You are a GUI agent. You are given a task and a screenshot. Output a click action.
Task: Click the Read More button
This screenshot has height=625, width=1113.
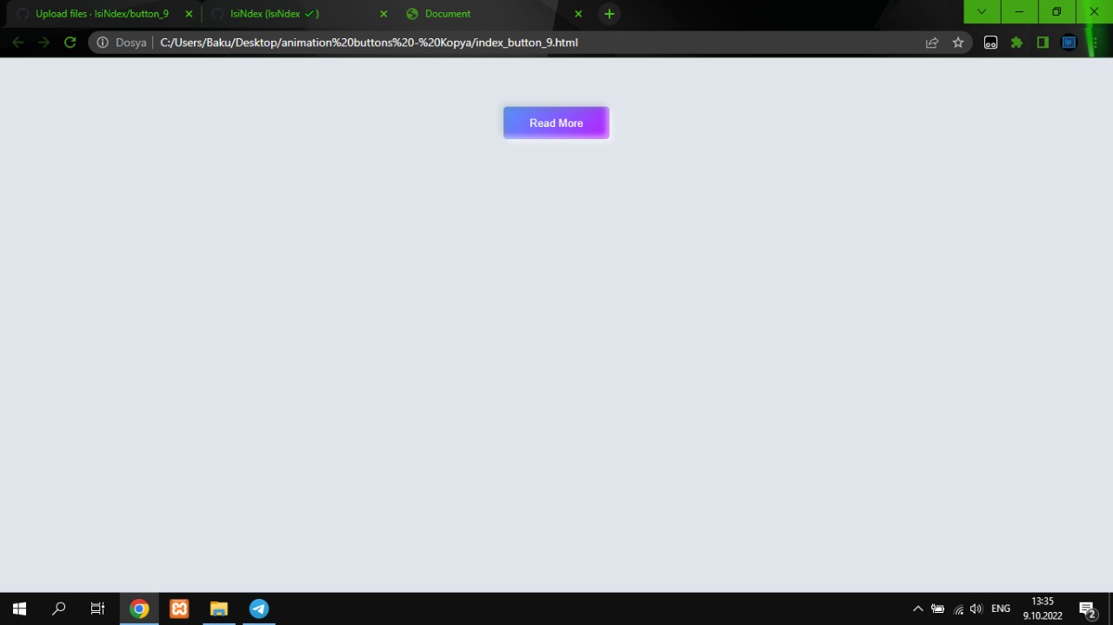(556, 123)
